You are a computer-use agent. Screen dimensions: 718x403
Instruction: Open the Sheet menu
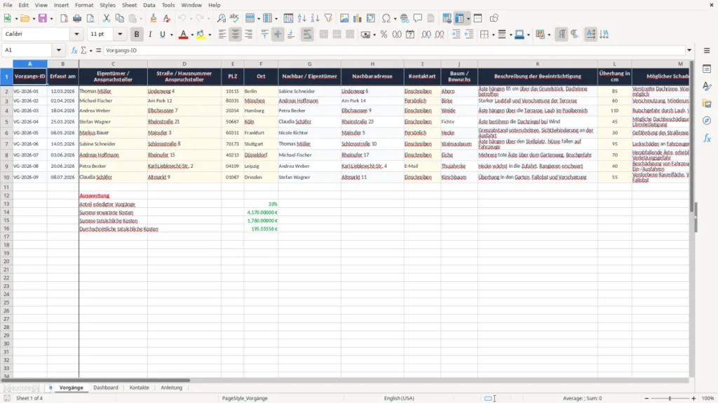[129, 5]
